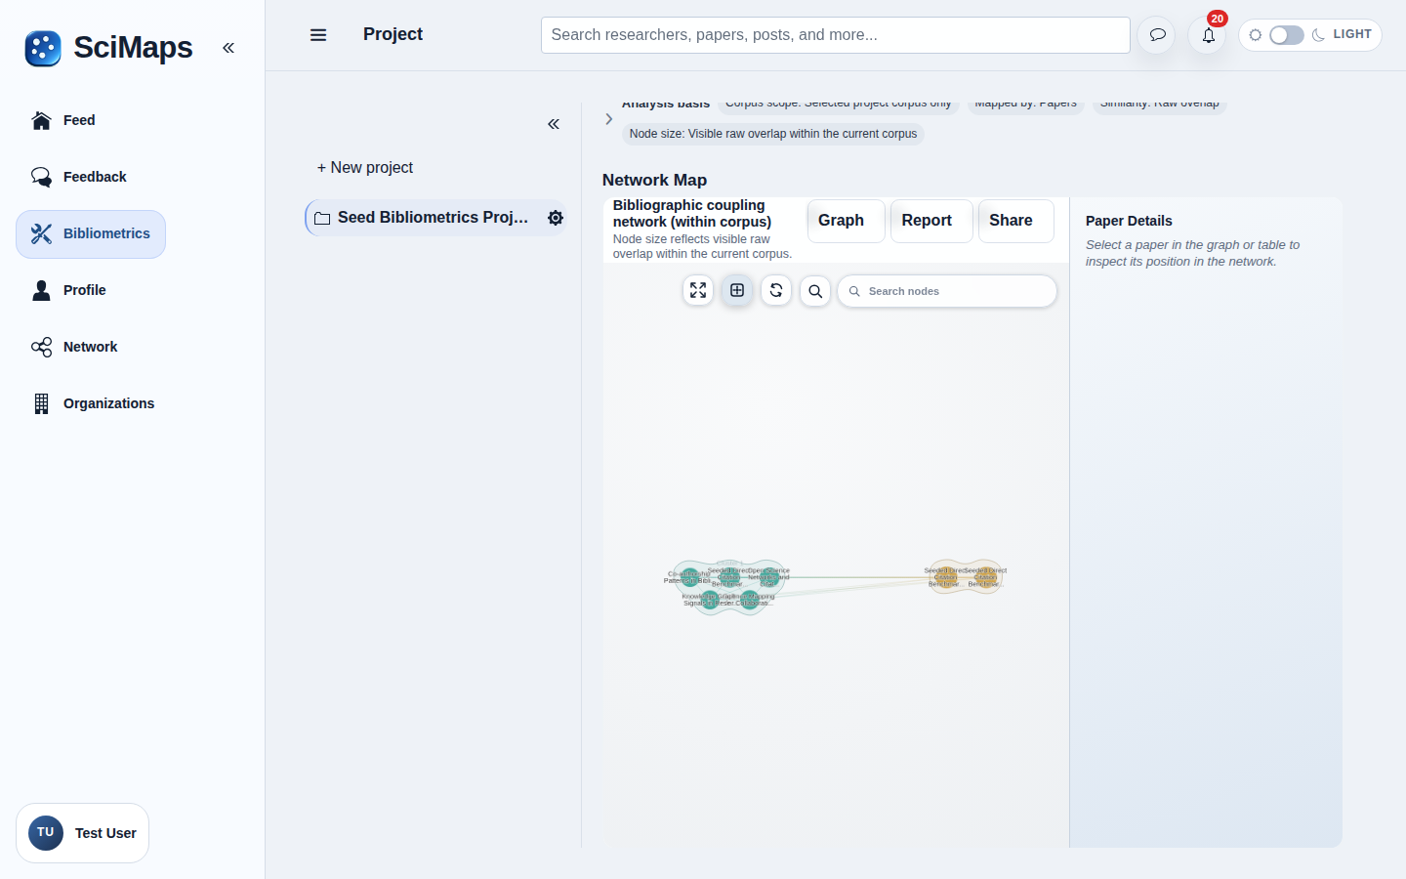This screenshot has height=879, width=1406.
Task: Select the Knowledge Graph Signals node
Action: 710,600
